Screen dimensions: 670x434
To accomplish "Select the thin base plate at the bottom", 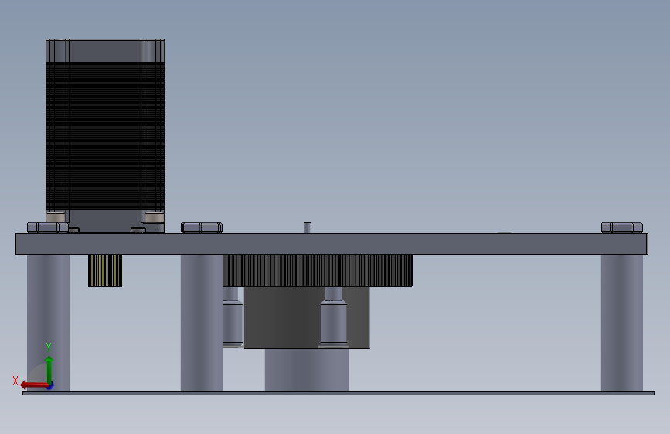I will click(x=338, y=393).
